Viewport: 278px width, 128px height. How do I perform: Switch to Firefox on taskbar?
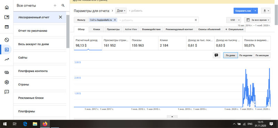(x=45, y=124)
